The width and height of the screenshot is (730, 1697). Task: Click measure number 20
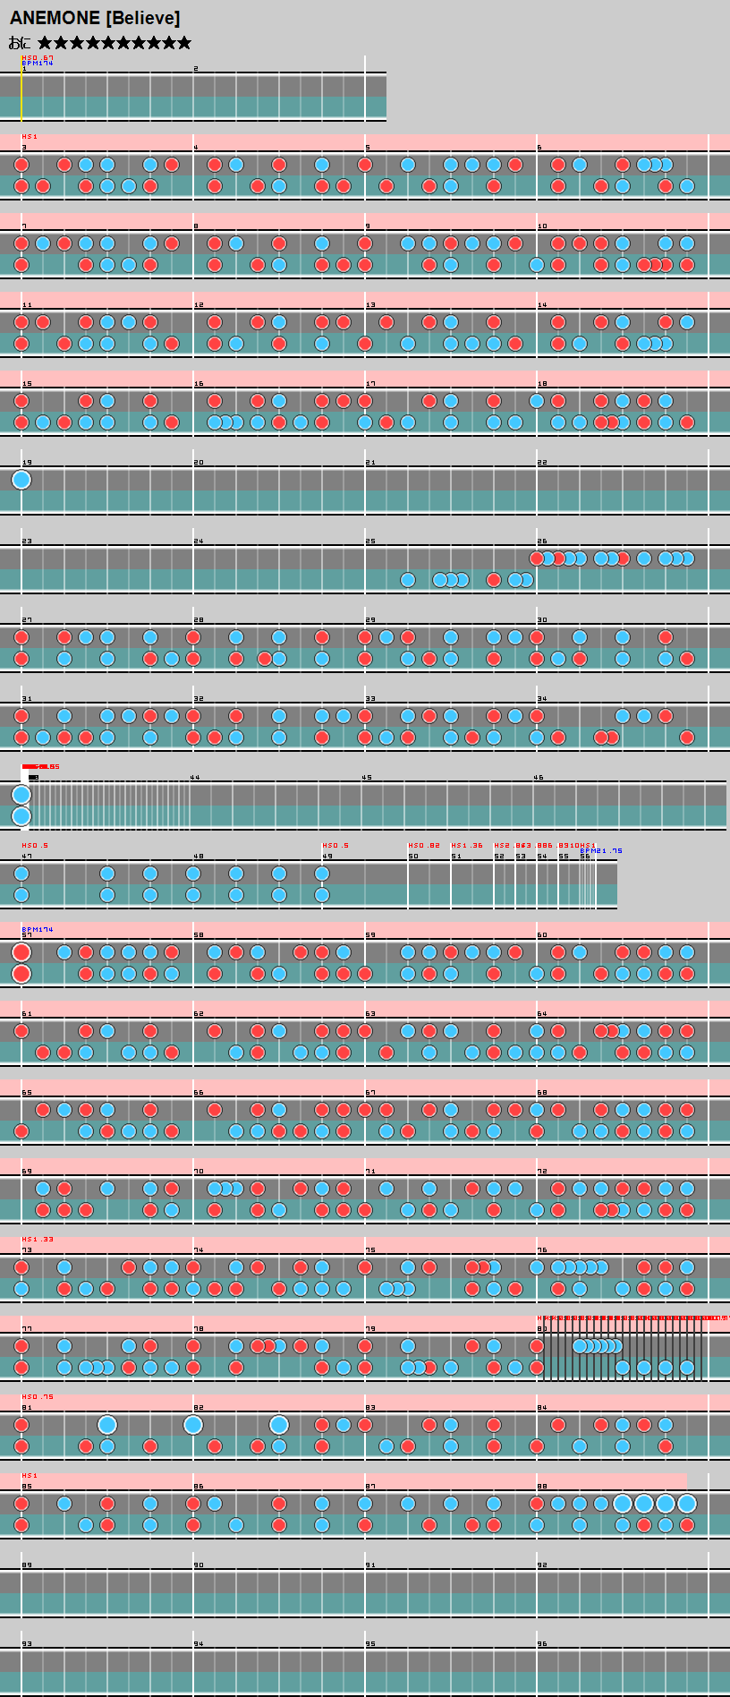tap(199, 463)
